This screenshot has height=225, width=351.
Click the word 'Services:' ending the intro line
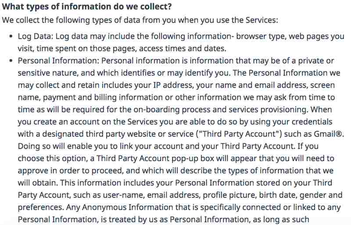click(261, 20)
